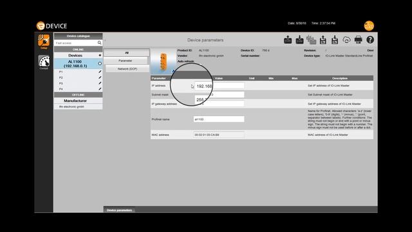Screen dimensions: 412x232
Task: Click the Max column header
Action: 295,79
